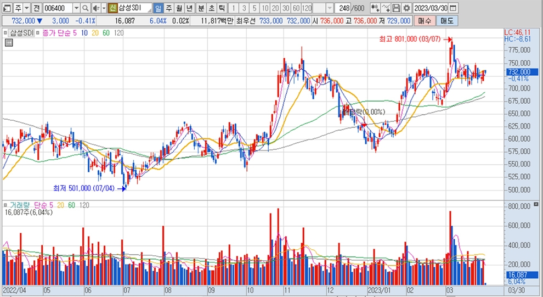Image resolution: width=543 pixels, height=297 pixels.
Task: Click the add line indicator icon
Action: (386, 8)
